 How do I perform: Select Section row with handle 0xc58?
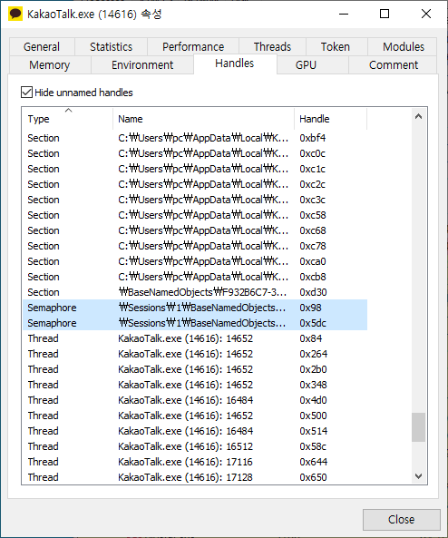(195, 215)
